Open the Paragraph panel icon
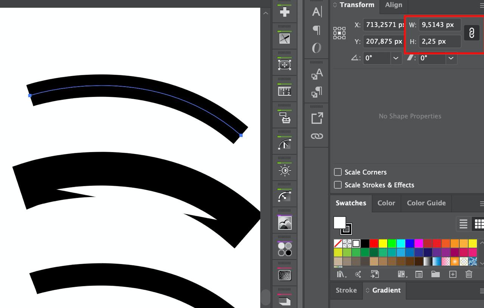Image resolution: width=484 pixels, height=308 pixels. [x=317, y=30]
